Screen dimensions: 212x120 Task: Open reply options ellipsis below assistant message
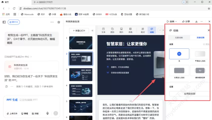pyautogui.click(x=12, y=86)
